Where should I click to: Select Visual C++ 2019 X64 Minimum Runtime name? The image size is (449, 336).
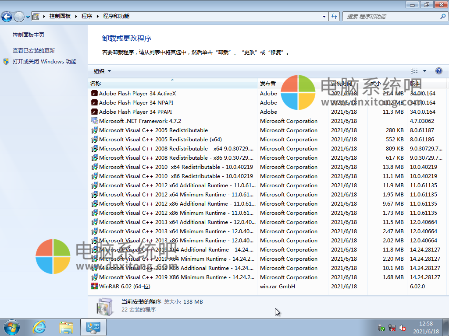click(177, 259)
